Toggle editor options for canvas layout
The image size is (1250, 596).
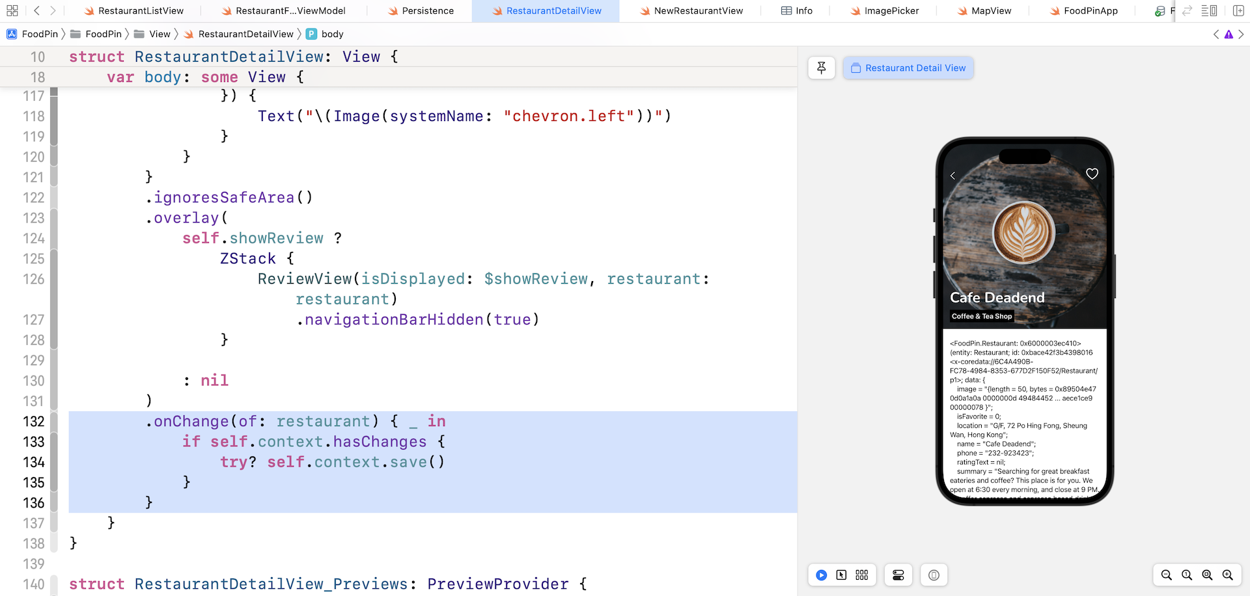1209,10
